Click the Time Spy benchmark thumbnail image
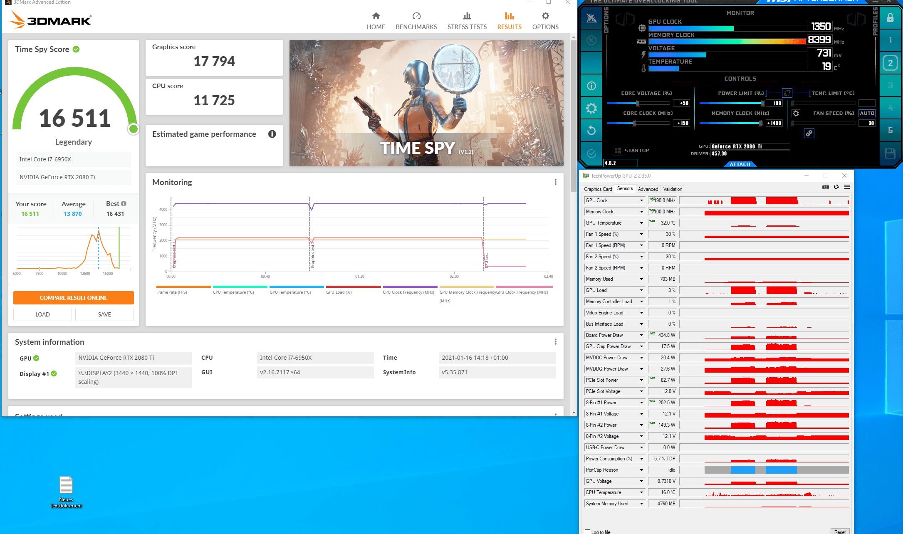 coord(426,103)
